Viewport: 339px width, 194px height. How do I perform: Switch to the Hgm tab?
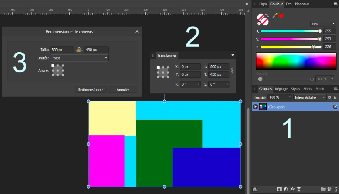tap(263, 4)
